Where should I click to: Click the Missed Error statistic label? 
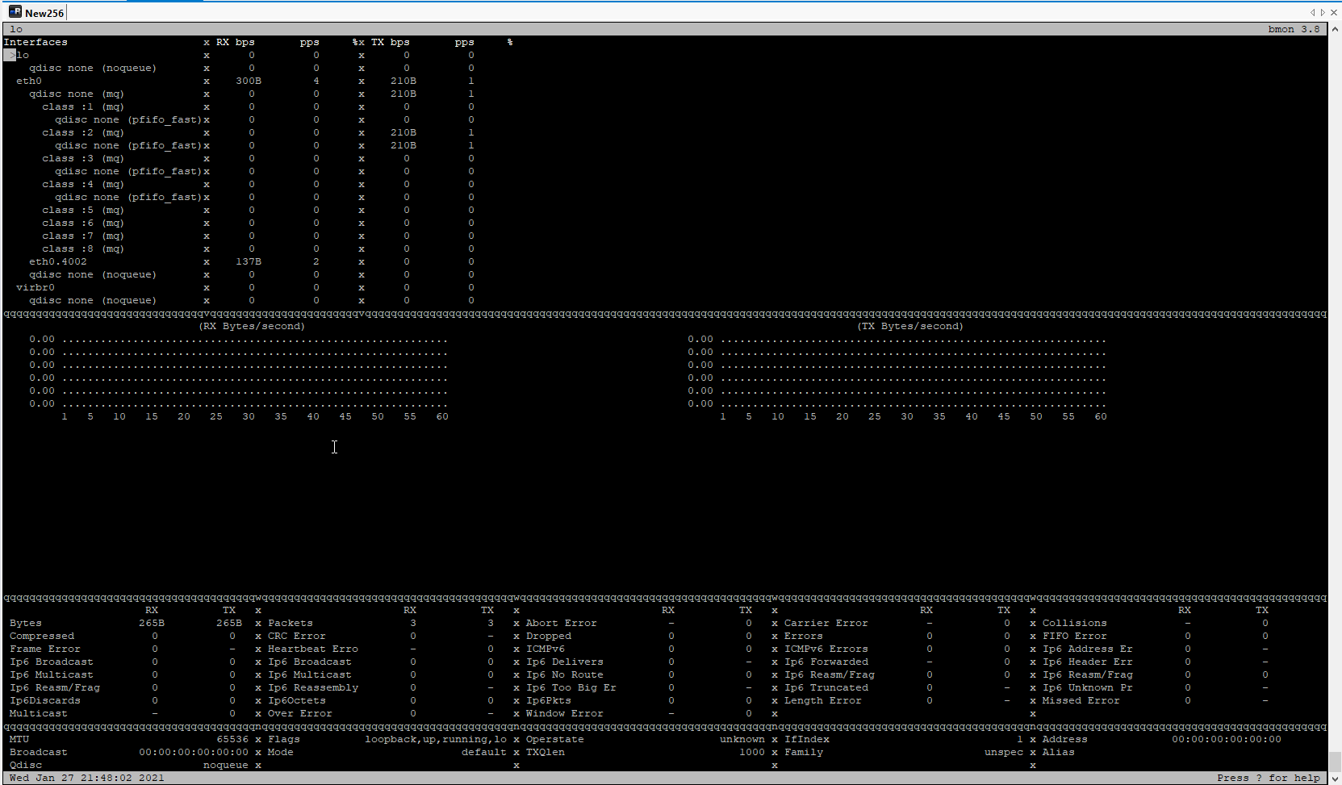click(1081, 700)
